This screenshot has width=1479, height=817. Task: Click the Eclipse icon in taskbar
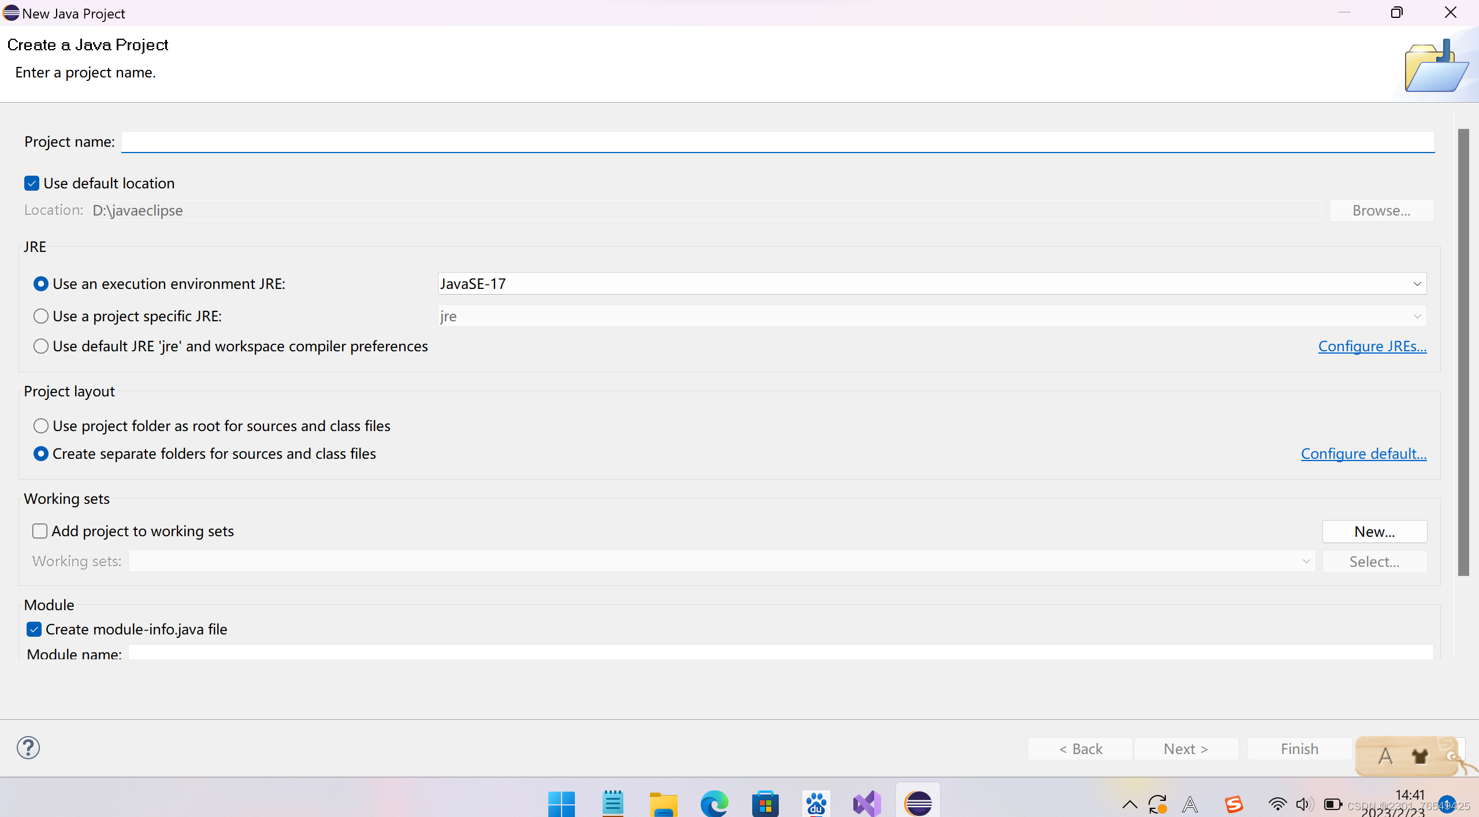pos(918,803)
